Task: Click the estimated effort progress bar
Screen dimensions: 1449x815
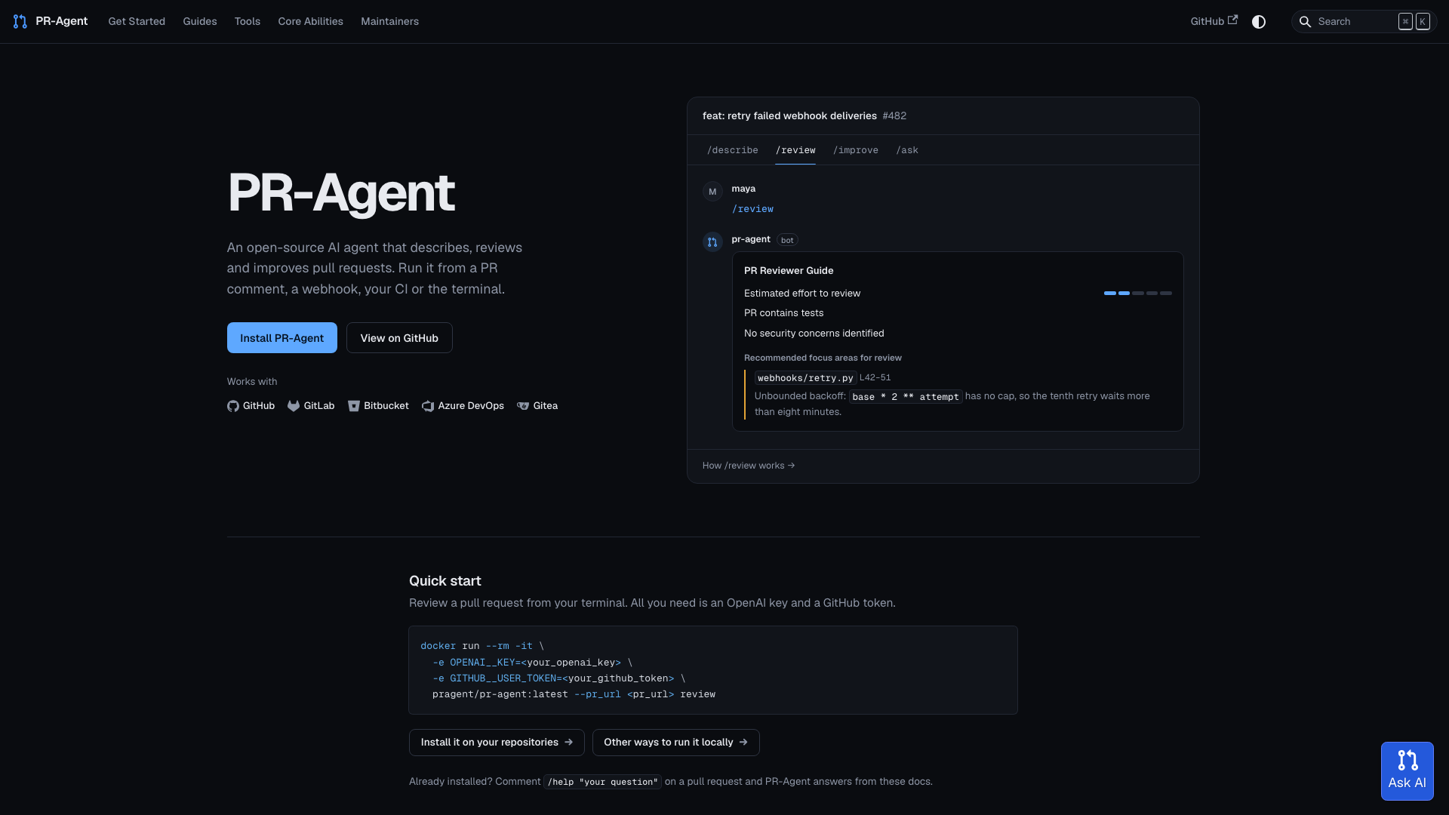Action: (x=1138, y=293)
